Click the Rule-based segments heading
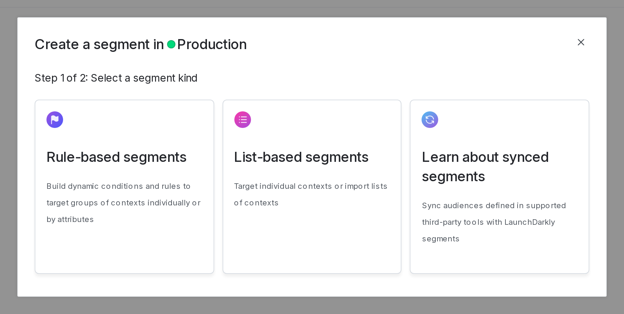The width and height of the screenshot is (624, 314). tap(116, 157)
